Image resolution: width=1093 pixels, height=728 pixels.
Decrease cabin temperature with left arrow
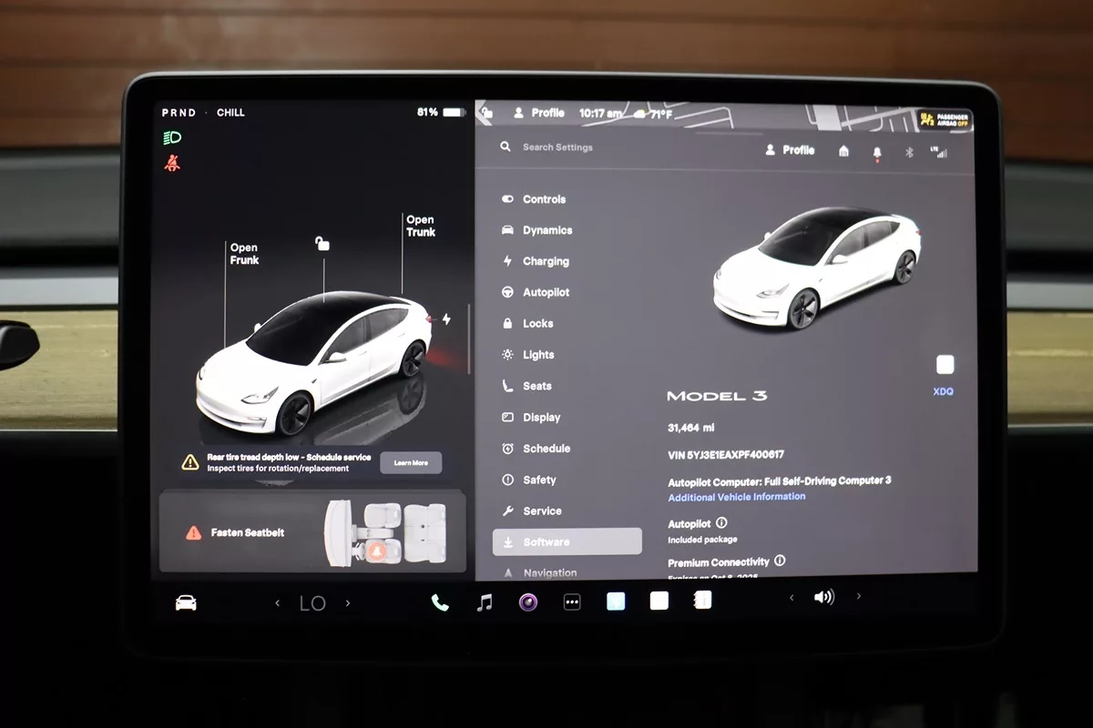278,602
